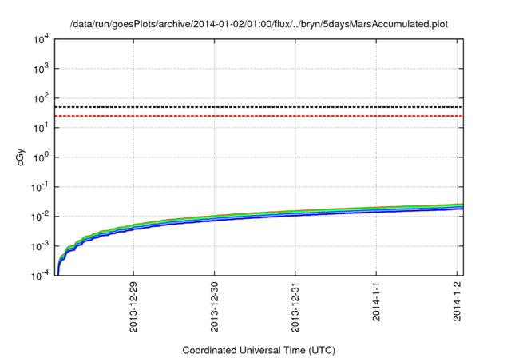Click the 10^2 y-axis tick label
This screenshot has height=358, width=511.
[41, 98]
